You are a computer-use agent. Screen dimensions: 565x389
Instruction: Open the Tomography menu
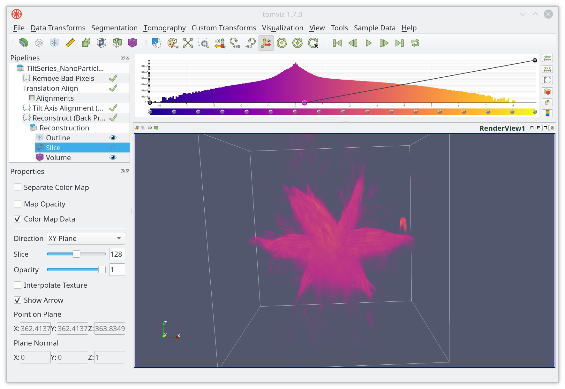[x=164, y=28]
